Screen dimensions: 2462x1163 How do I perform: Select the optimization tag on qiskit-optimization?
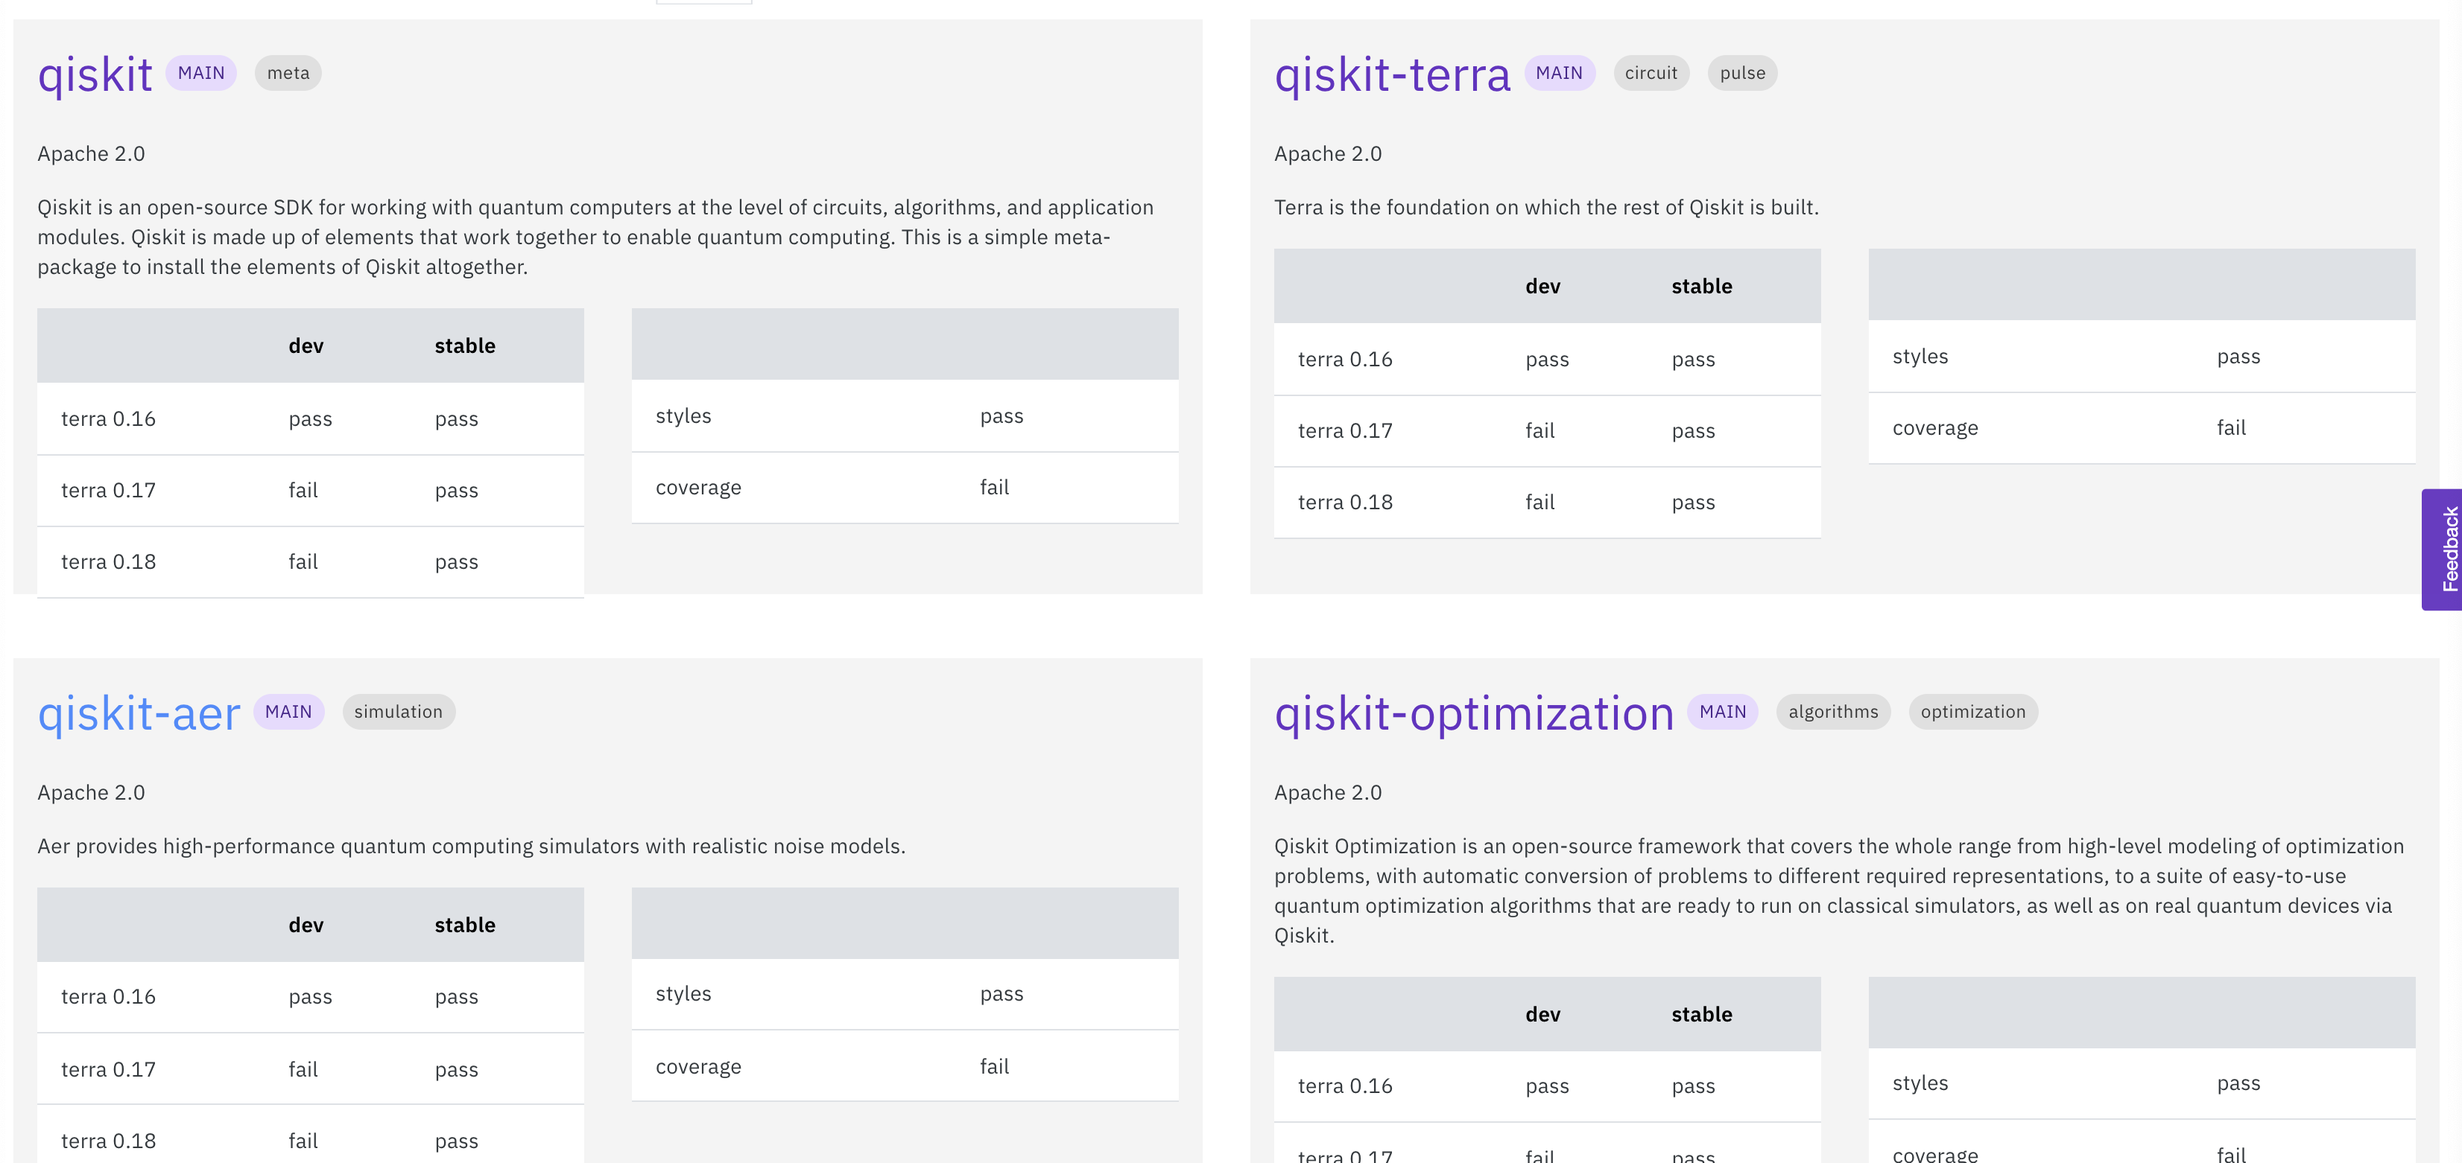click(1972, 711)
